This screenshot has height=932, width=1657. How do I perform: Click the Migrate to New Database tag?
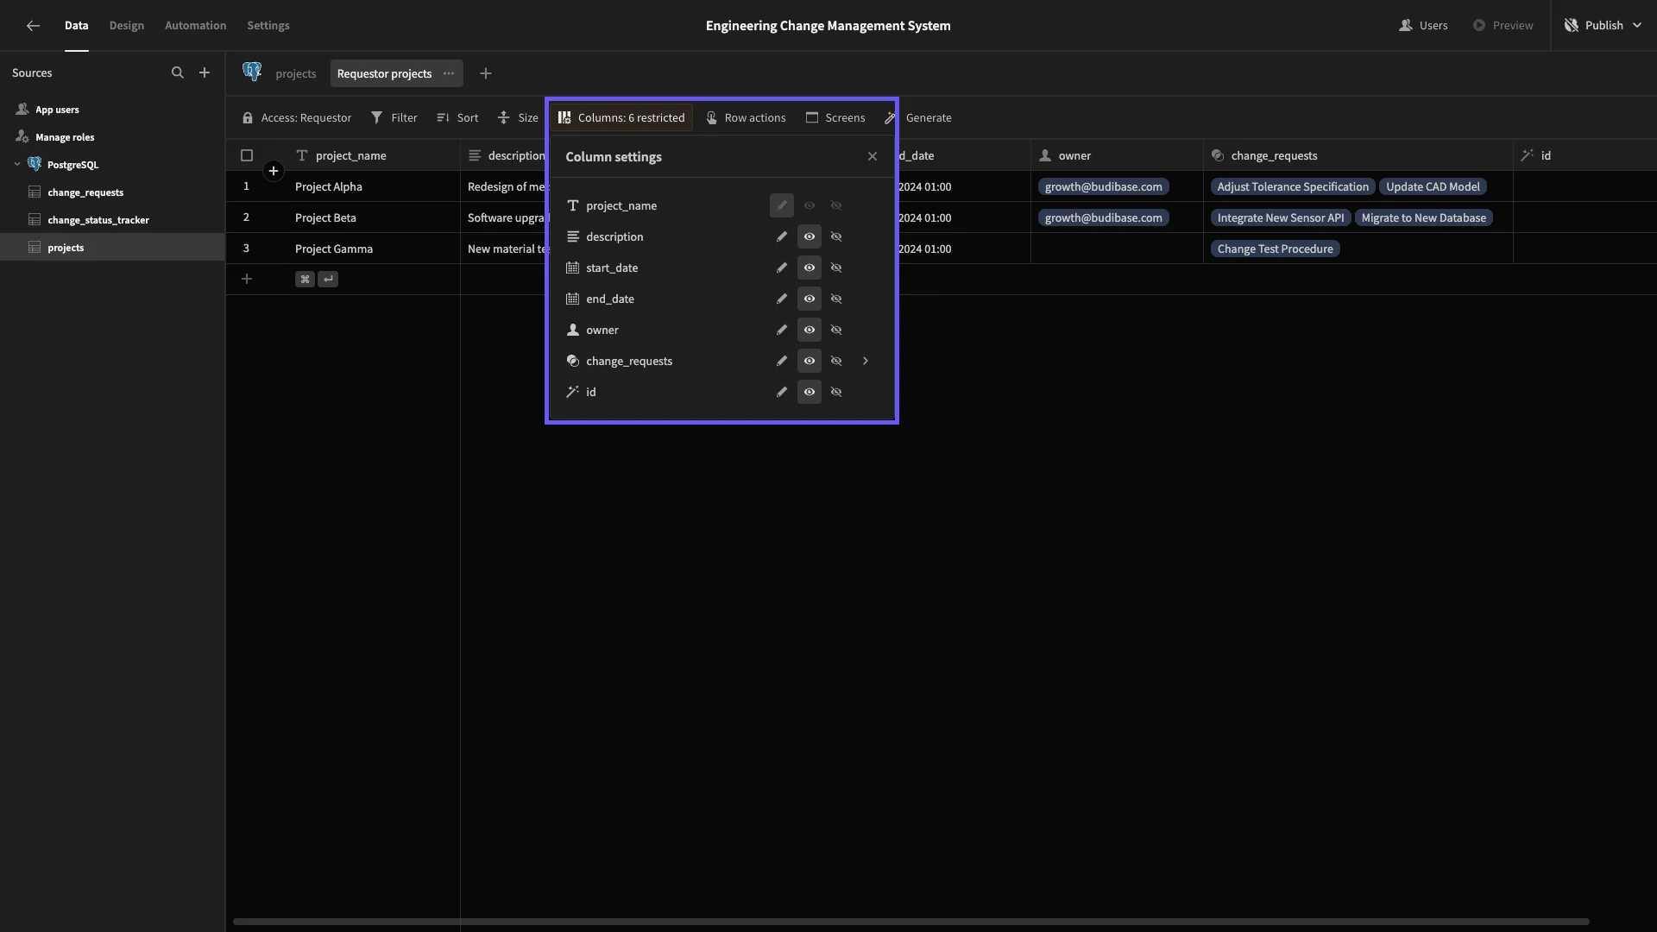(1423, 217)
